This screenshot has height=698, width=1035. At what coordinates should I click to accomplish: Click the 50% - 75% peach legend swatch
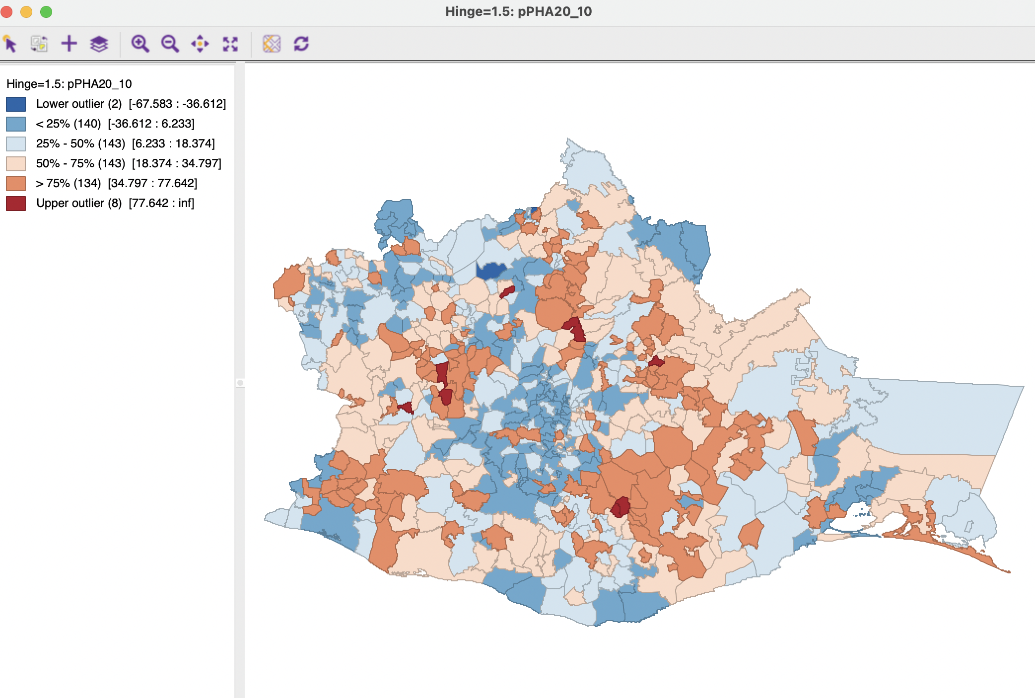coord(16,163)
